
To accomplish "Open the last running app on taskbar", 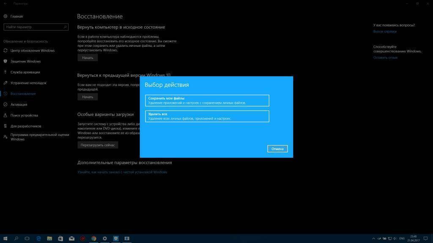I will 127,238.
